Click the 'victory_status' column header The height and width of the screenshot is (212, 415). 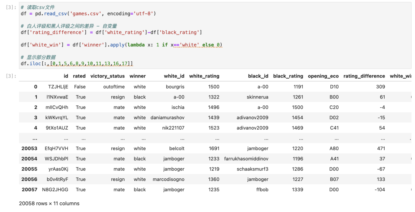(108, 76)
